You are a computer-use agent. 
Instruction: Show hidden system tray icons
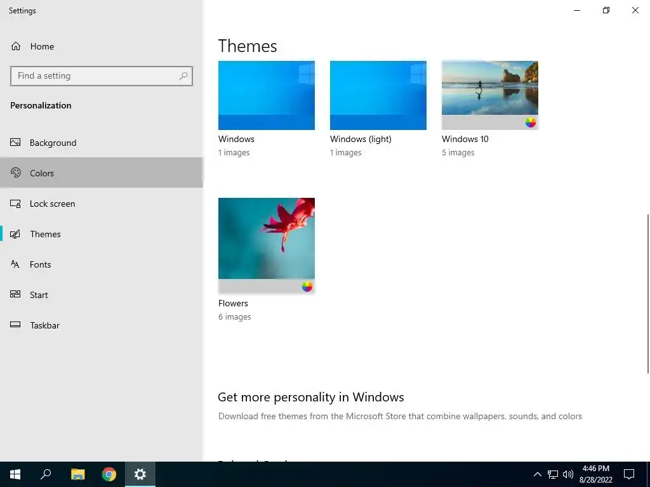pyautogui.click(x=537, y=474)
